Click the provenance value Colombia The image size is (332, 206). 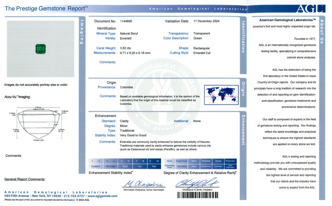pyautogui.click(x=126, y=87)
